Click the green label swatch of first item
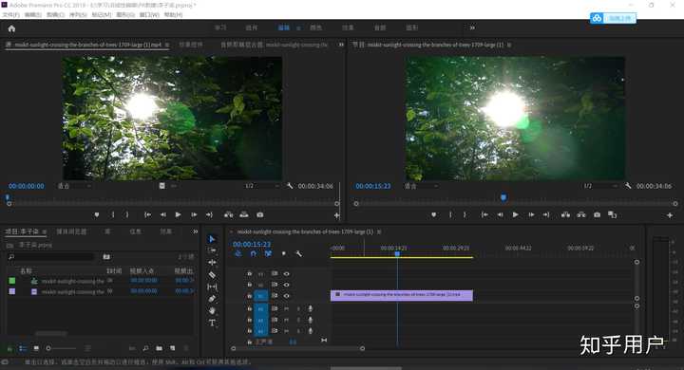Image resolution: width=684 pixels, height=370 pixels. pyautogui.click(x=12, y=281)
